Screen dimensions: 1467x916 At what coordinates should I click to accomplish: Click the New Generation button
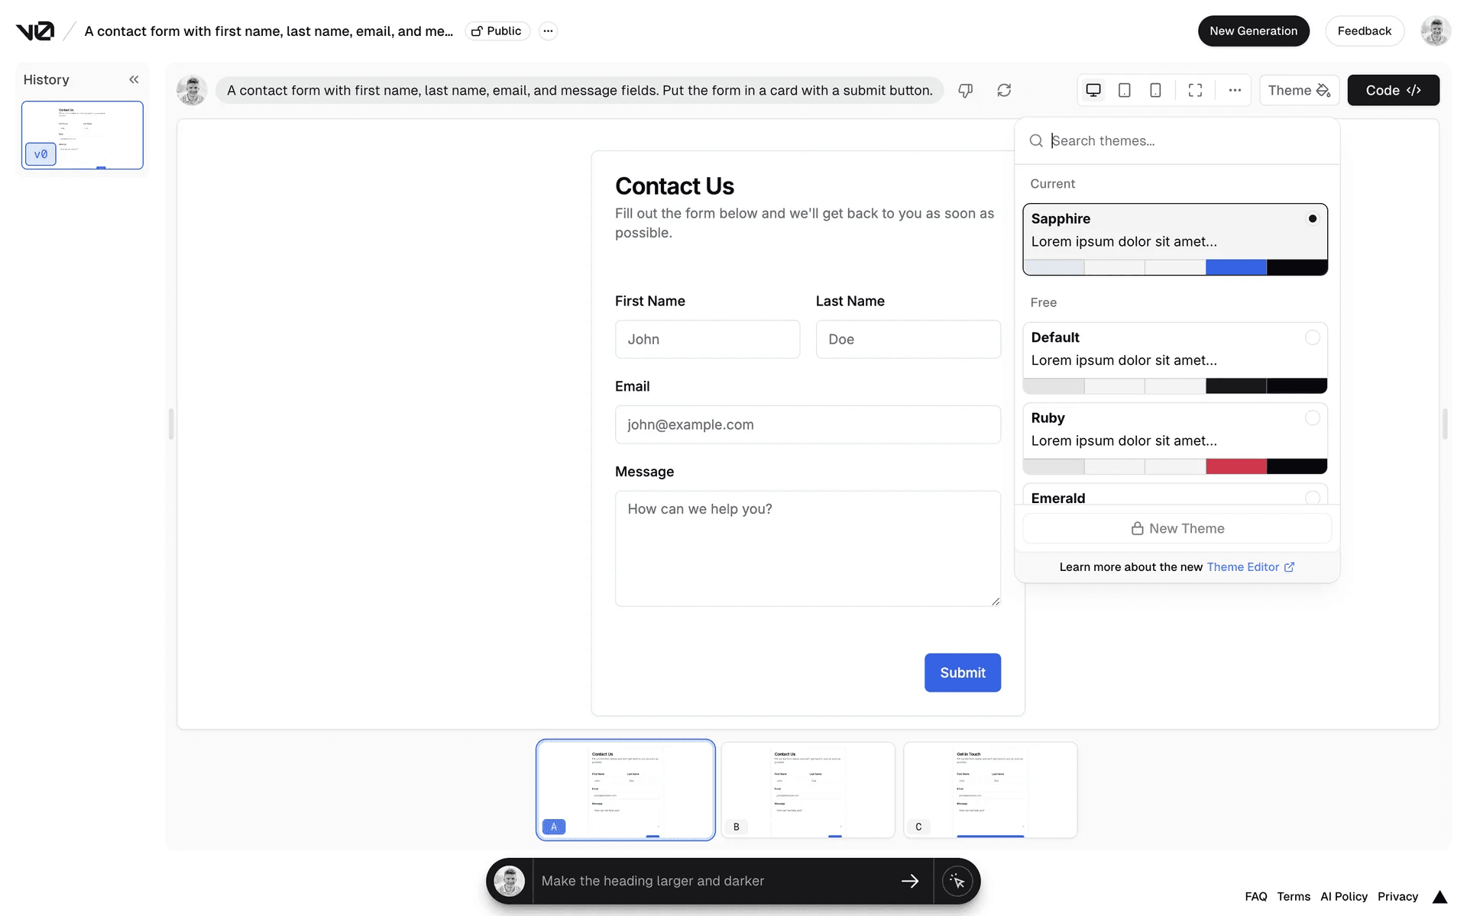[x=1253, y=31]
